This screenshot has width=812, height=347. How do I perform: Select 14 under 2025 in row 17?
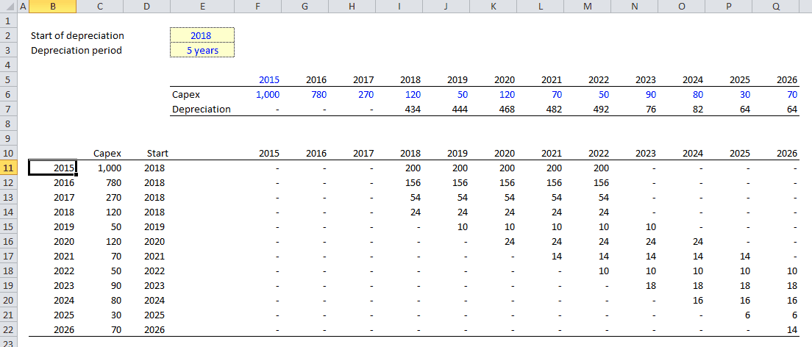pos(745,256)
